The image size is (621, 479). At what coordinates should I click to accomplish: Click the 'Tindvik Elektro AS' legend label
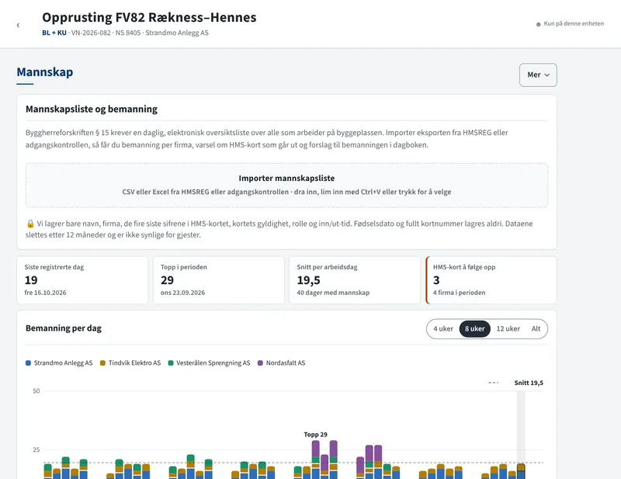coord(134,363)
